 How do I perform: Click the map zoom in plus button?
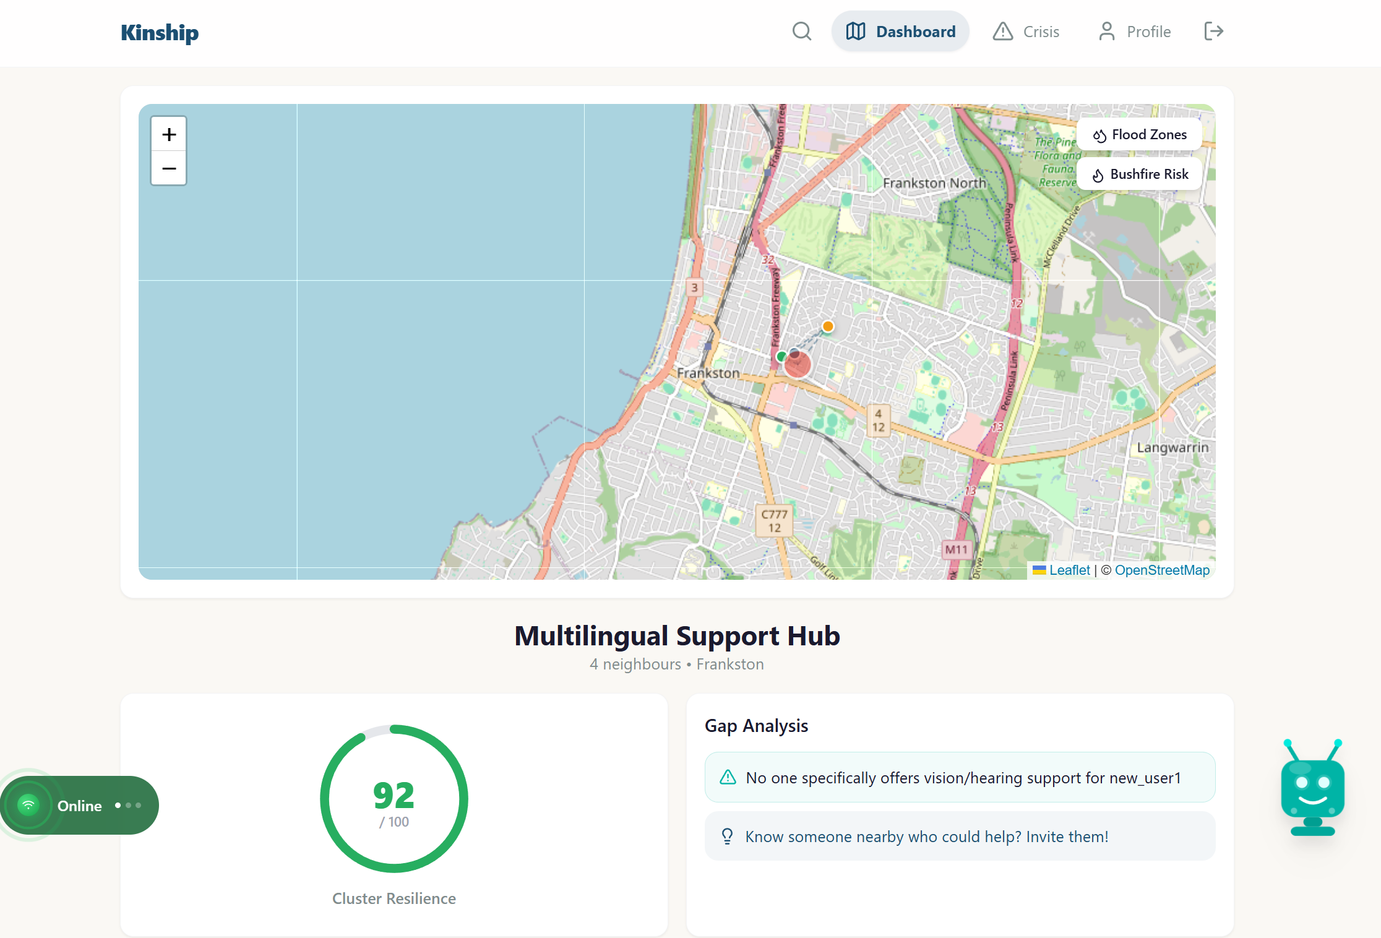[169, 134]
